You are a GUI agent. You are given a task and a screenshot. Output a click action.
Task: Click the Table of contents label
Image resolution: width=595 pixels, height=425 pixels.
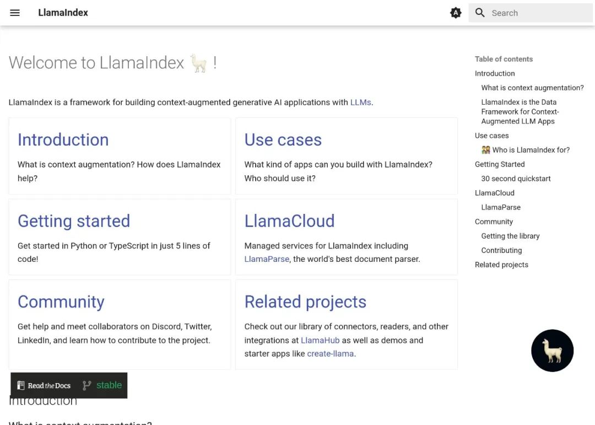click(x=504, y=59)
